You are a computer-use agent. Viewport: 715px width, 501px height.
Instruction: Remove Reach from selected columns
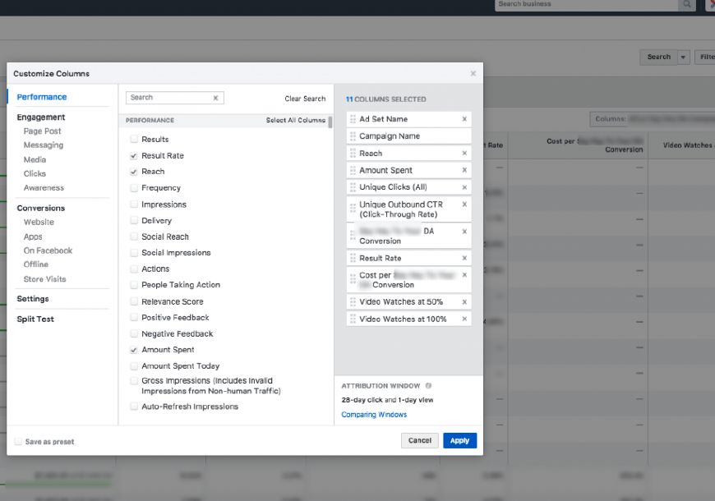[x=464, y=154]
